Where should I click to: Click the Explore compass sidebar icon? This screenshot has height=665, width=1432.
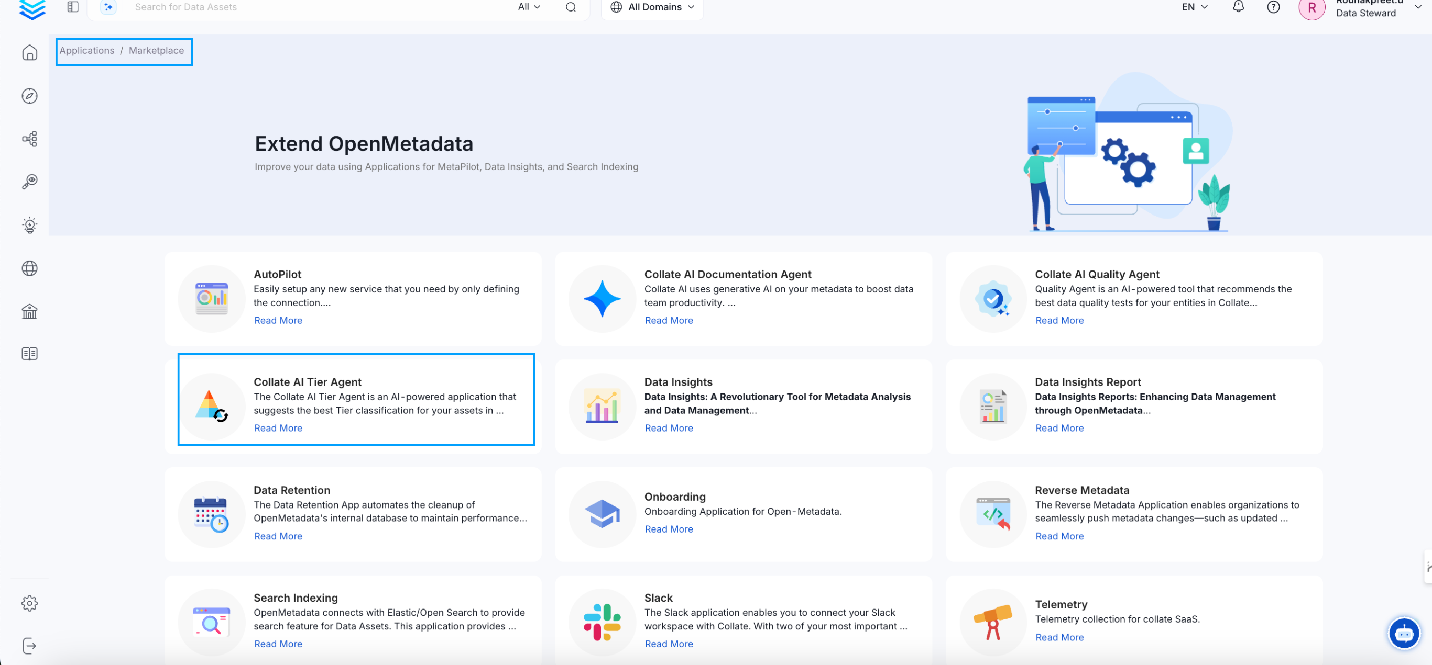tap(29, 96)
